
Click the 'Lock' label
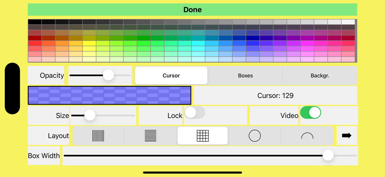pyautogui.click(x=175, y=115)
